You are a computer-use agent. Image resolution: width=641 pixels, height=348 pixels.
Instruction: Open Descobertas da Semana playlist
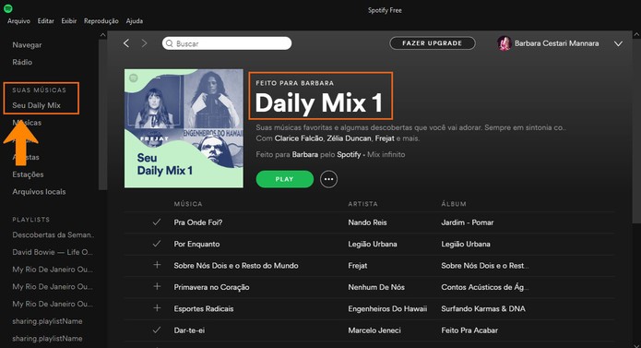(x=53, y=235)
